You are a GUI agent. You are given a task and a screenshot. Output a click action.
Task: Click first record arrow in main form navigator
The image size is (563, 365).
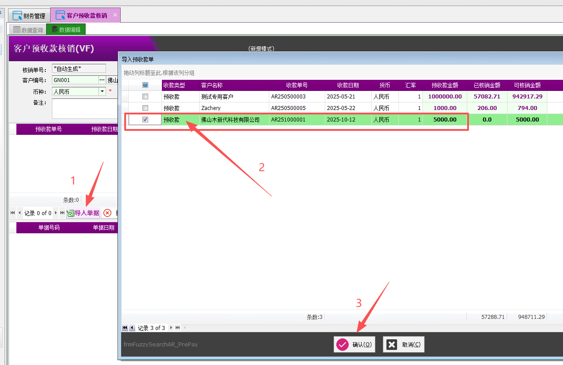[x=12, y=213]
